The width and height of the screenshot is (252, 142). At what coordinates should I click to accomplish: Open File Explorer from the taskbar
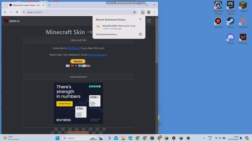click(123, 138)
